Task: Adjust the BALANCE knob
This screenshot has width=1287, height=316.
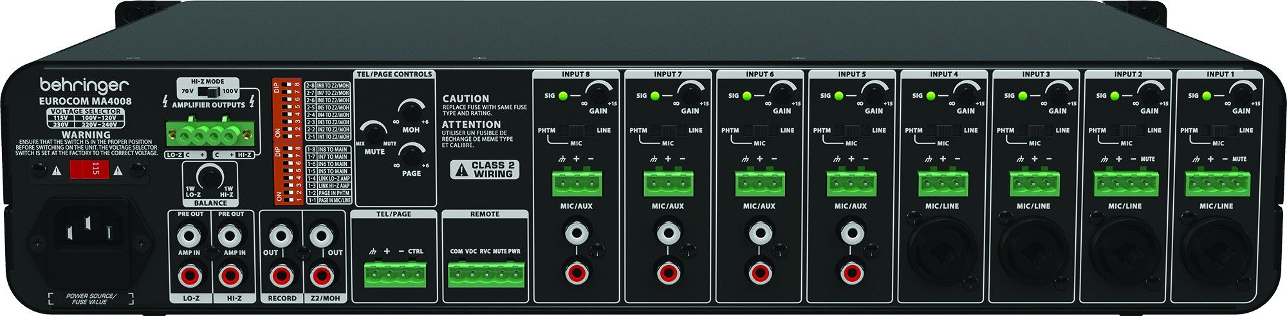Action: pos(209,176)
